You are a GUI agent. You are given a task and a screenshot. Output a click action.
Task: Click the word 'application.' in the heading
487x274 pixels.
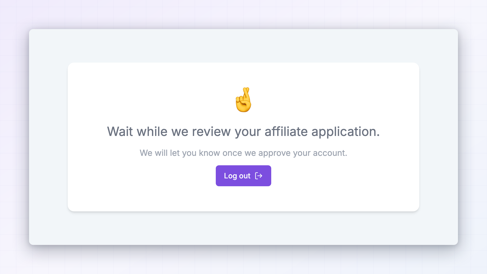(x=346, y=132)
